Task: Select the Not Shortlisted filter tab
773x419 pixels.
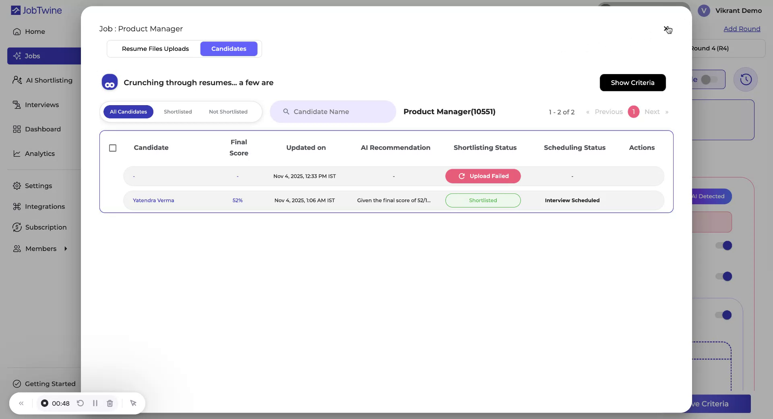Action: (228, 112)
